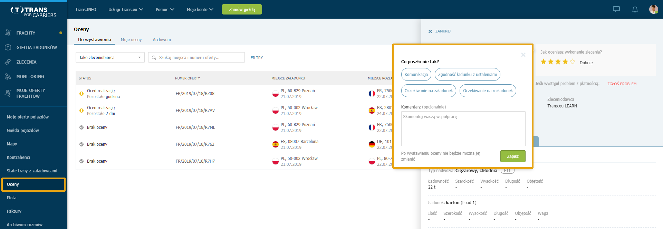Toggle Oczekiwanie na rozładunek chip
The width and height of the screenshot is (663, 229).
pyautogui.click(x=488, y=91)
